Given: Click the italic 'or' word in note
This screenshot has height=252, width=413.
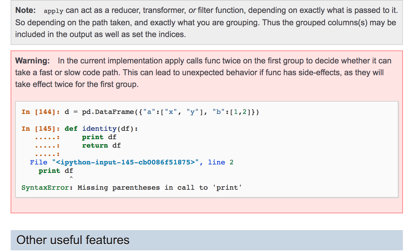Looking at the screenshot, I should point(192,10).
